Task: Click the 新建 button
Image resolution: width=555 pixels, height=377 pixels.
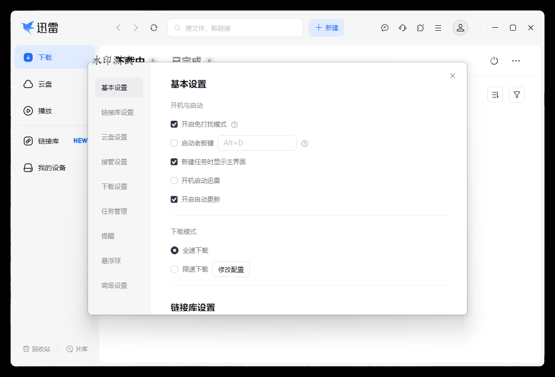Action: (x=326, y=28)
